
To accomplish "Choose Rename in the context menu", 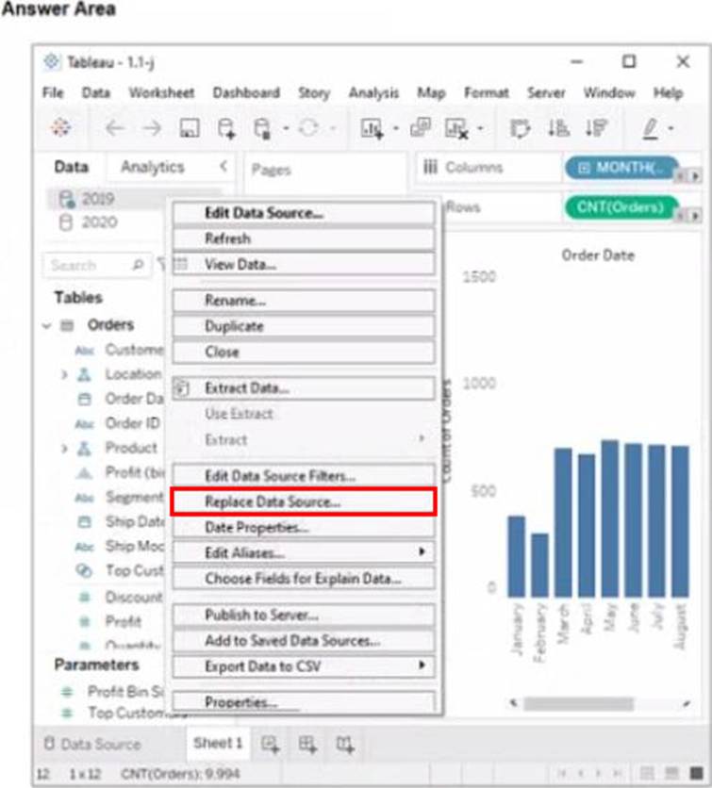I will tap(304, 301).
